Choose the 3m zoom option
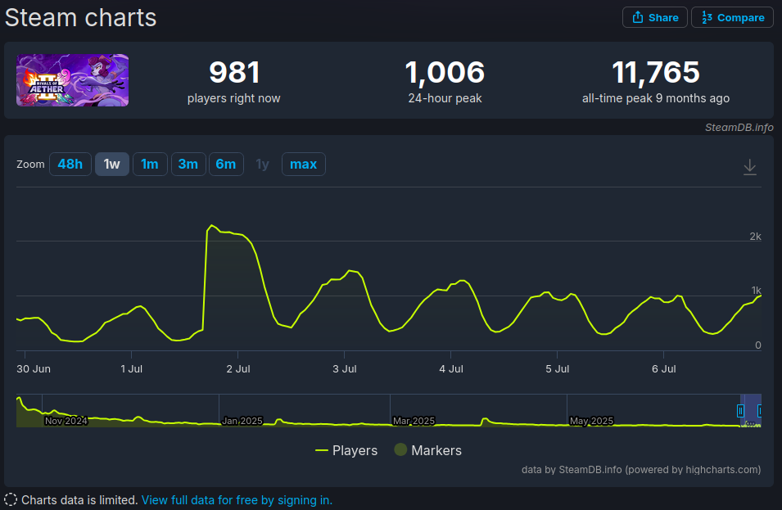Viewport: 782px width, 510px height. click(x=188, y=164)
